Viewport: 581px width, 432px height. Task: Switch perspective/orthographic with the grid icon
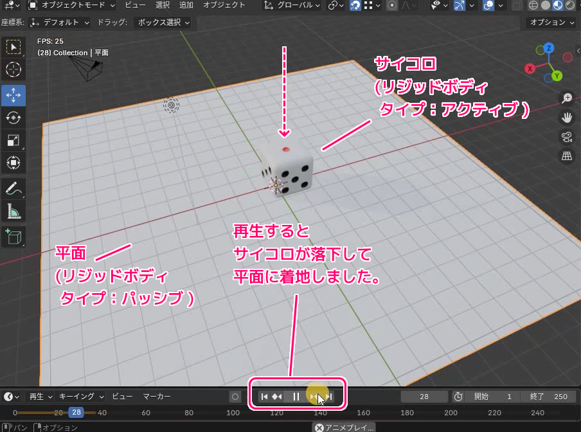(567, 156)
